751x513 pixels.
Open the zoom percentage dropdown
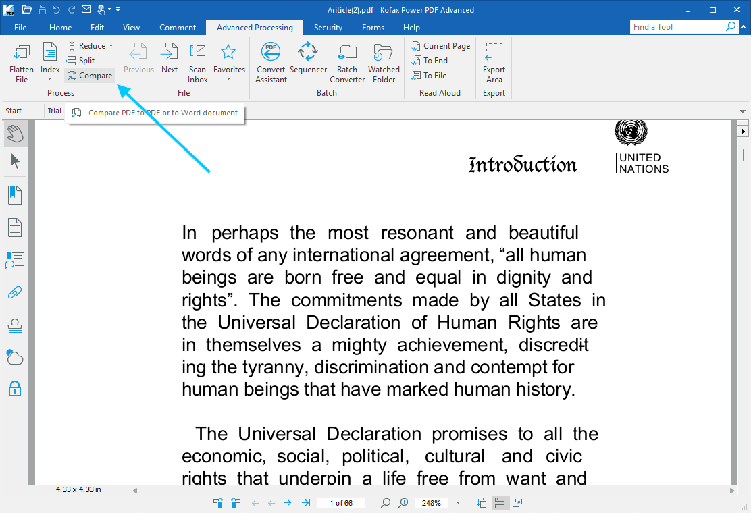[x=457, y=502]
